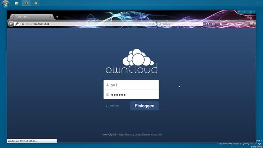Go back with the browser back arrow

coord(11,24)
